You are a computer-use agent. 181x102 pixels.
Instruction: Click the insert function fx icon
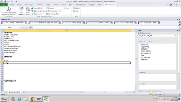pyautogui.click(x=31, y=27)
